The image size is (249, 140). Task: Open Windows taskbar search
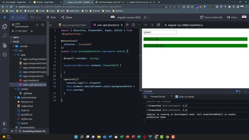(82, 137)
